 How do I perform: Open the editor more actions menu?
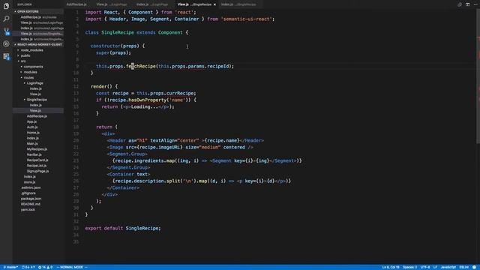coord(475,4)
